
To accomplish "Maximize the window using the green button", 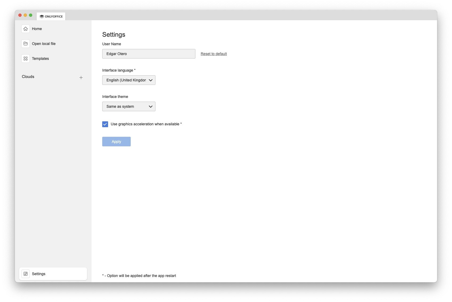I will [31, 15].
